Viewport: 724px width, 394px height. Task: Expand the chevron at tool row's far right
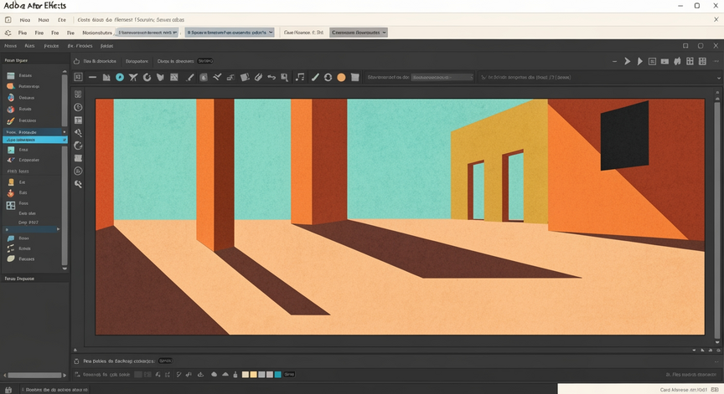pyautogui.click(x=718, y=78)
